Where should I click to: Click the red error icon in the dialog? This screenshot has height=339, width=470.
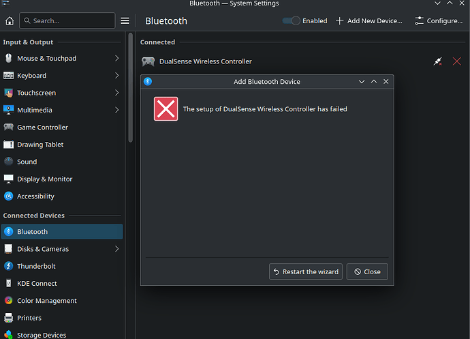166,109
